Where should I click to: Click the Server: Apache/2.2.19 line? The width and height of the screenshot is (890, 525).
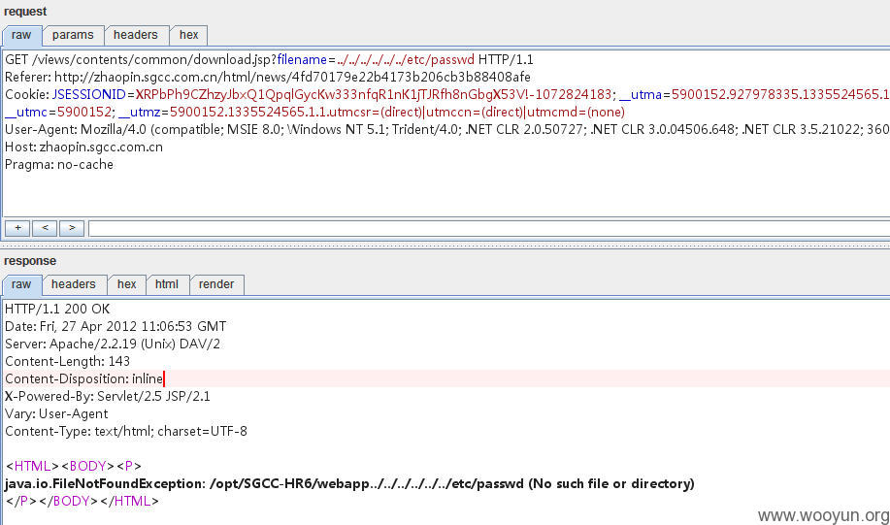113,344
